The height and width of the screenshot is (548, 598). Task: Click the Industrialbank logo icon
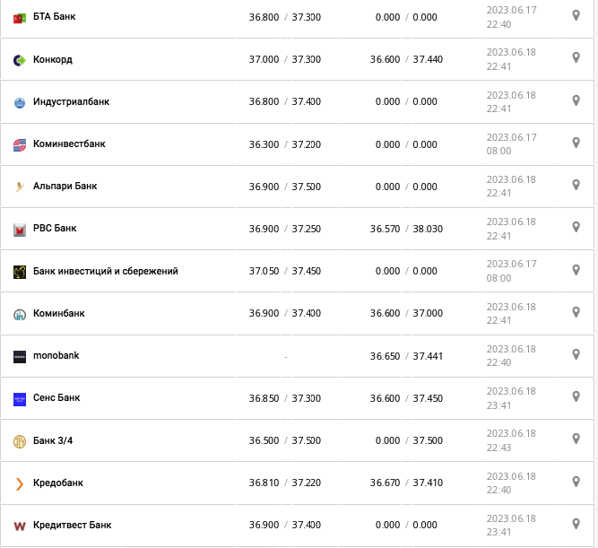[x=20, y=102]
